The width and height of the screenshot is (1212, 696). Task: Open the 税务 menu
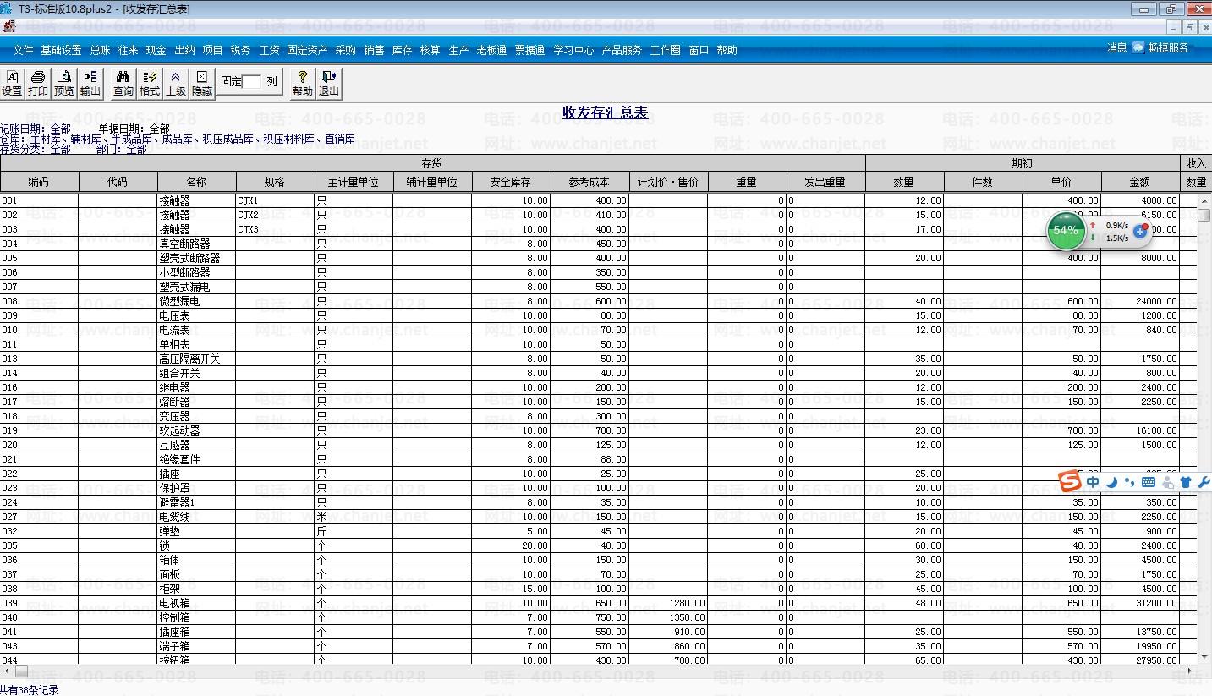click(x=240, y=50)
